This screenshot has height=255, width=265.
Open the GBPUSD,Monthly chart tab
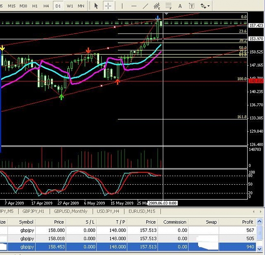(x=71, y=211)
